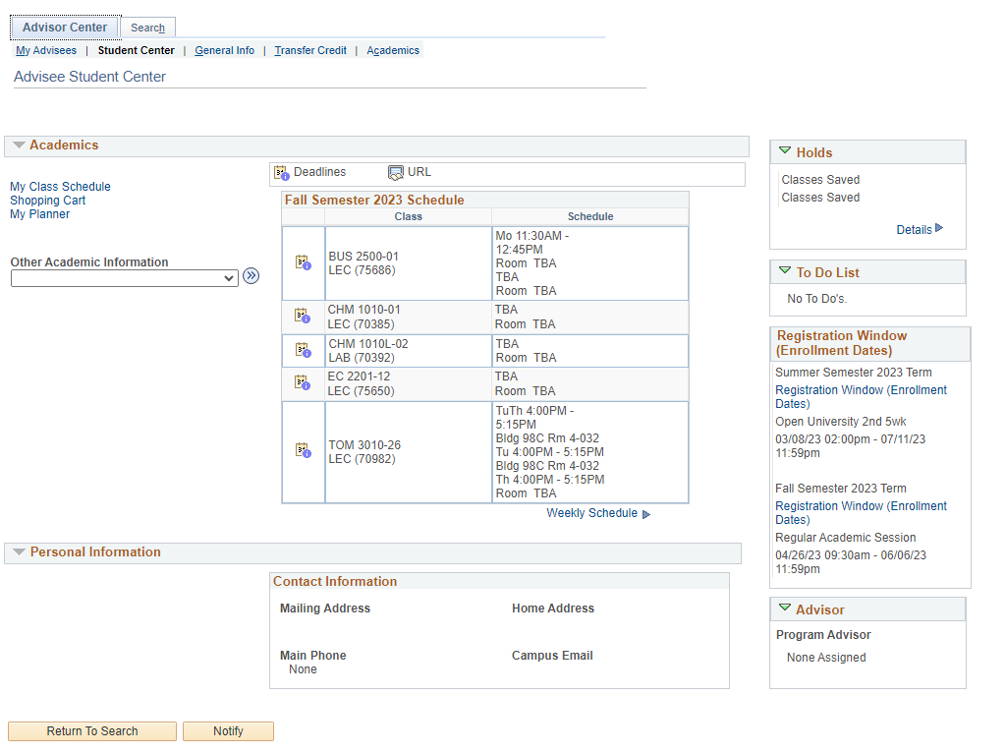The width and height of the screenshot is (1006, 753).
Task: Click the deadlines icon for EC 2201-12
Action: coord(303,382)
